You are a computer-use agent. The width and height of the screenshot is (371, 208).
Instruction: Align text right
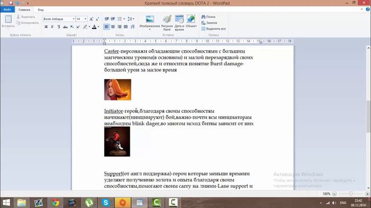point(119,27)
